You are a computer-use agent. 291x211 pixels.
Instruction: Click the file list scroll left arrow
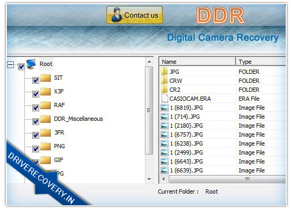[163, 179]
